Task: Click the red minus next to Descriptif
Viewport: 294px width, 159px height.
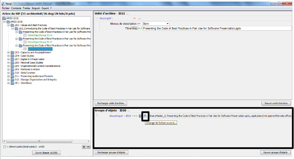Action: (134, 18)
